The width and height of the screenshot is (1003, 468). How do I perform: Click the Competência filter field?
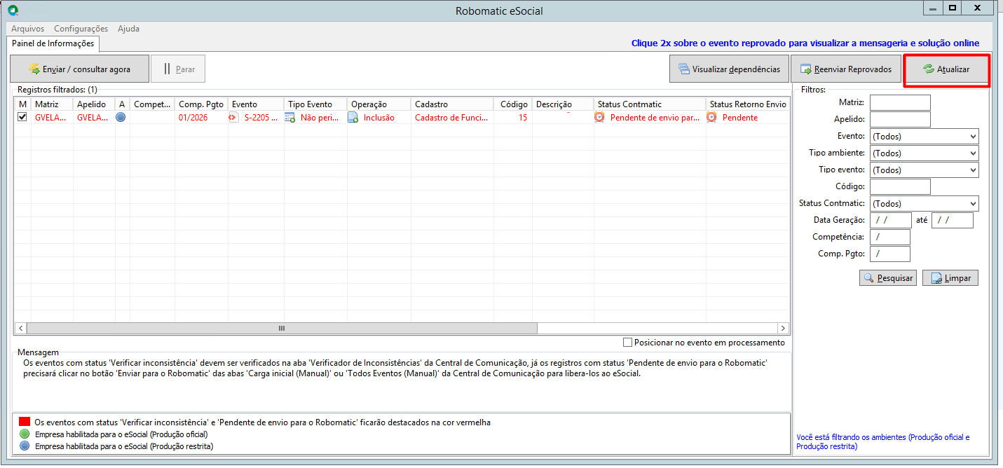tap(890, 238)
